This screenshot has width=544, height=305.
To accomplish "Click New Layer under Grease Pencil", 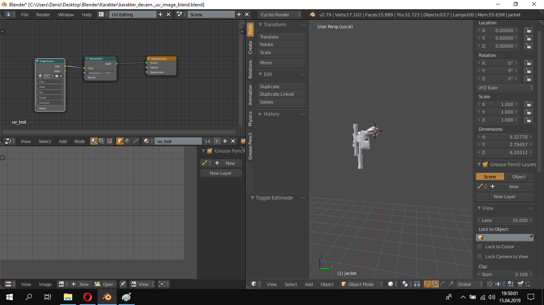I will coord(221,173).
